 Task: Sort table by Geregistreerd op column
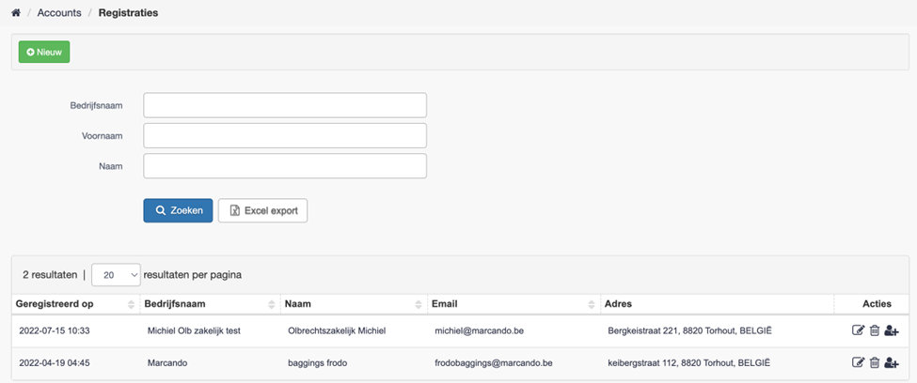tap(75, 303)
